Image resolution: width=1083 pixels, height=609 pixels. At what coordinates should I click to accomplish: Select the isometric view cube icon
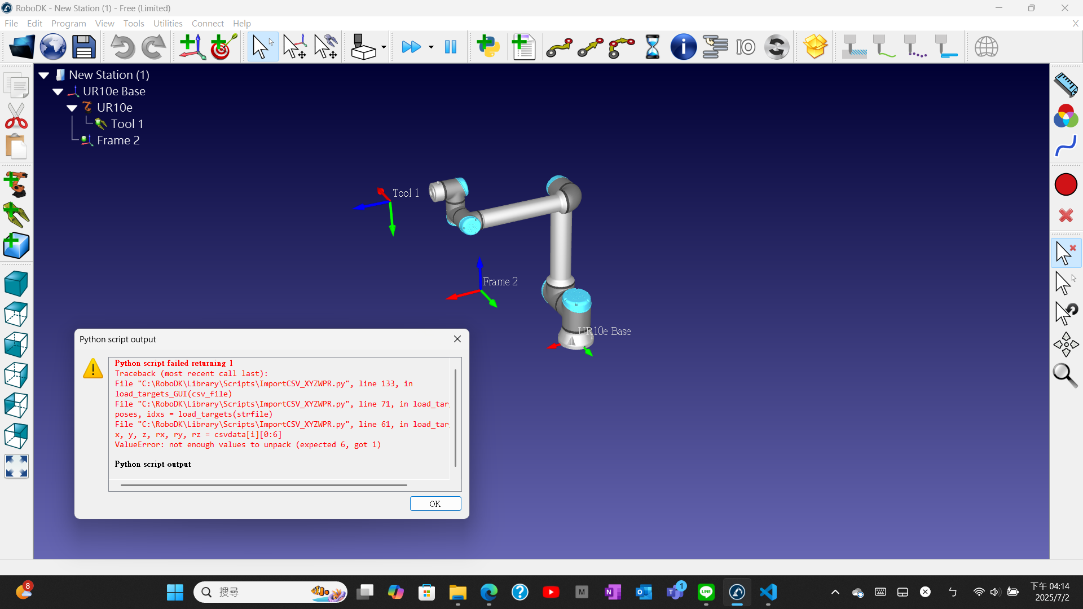16,284
